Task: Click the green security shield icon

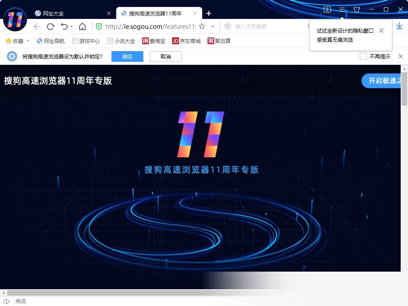Action: pos(99,27)
